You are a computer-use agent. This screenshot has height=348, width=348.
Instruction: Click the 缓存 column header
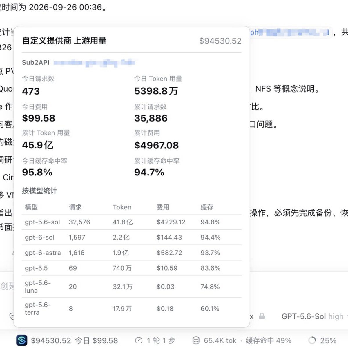pyautogui.click(x=207, y=207)
